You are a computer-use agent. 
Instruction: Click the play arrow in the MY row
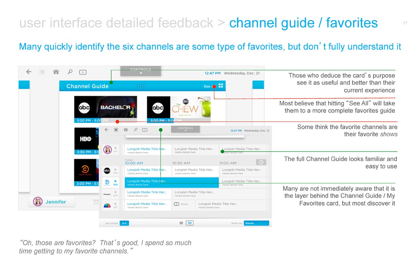tap(116, 148)
